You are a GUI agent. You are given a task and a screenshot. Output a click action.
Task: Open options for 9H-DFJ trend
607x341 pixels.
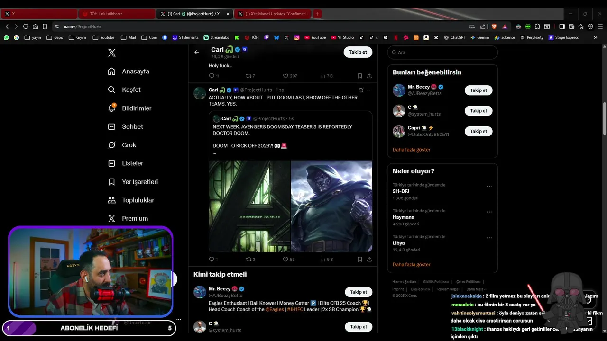click(489, 186)
